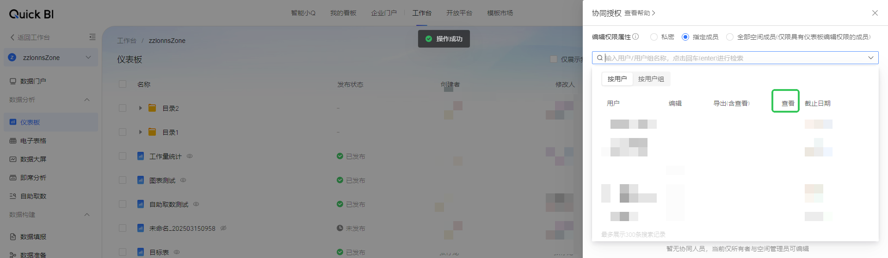The height and width of the screenshot is (258, 888).
Task: Click the 目录2 folder icon
Action: [152, 108]
